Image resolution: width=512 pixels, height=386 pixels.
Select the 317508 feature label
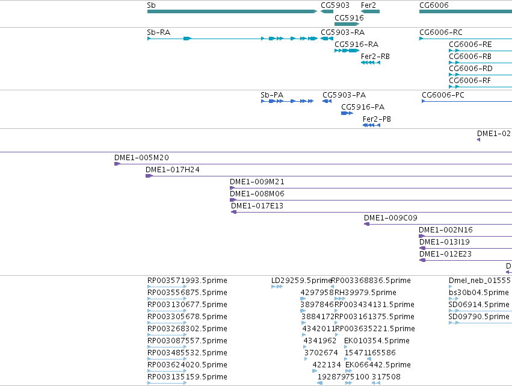tap(386, 377)
